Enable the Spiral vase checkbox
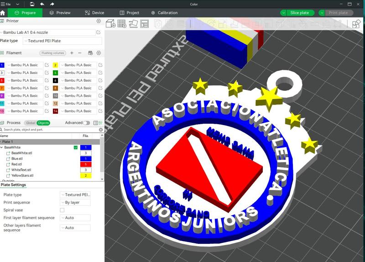 coord(62,210)
